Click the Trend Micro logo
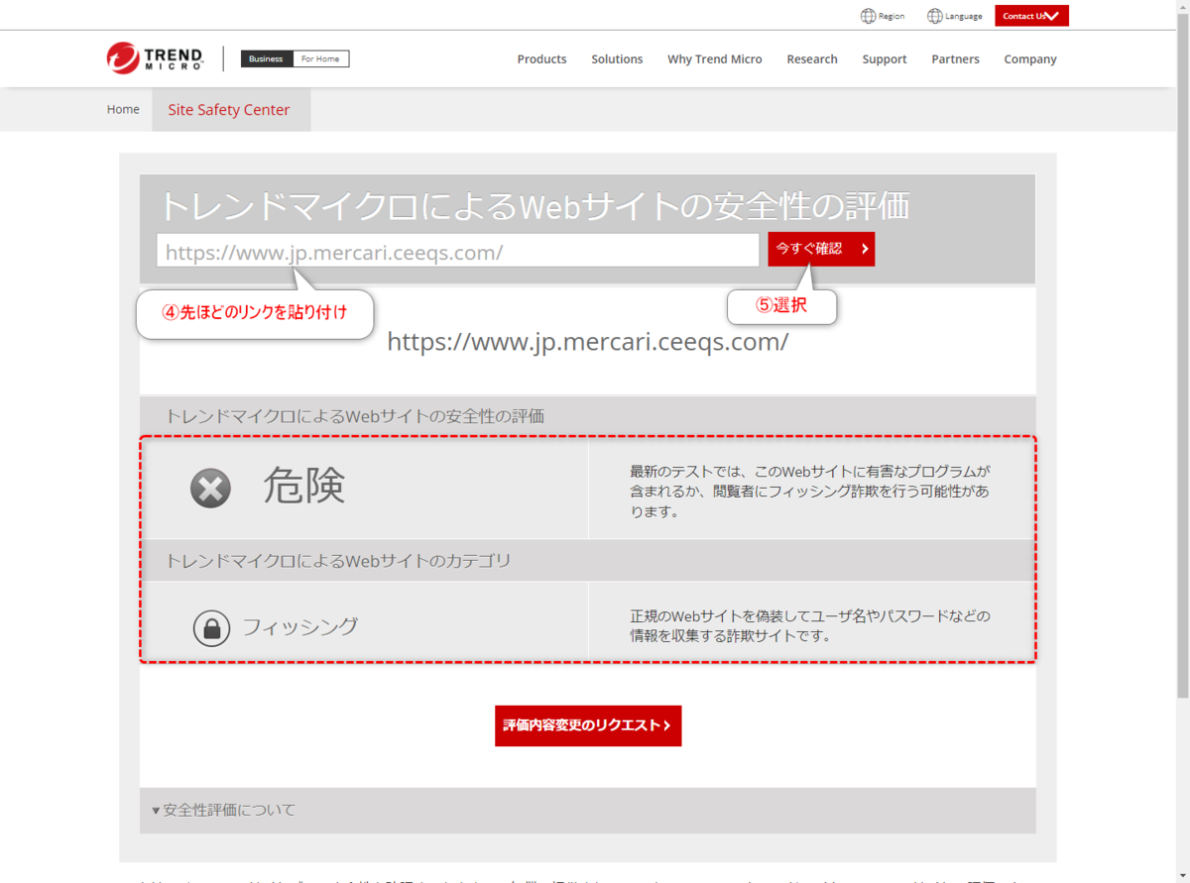This screenshot has height=883, width=1190. pos(155,58)
